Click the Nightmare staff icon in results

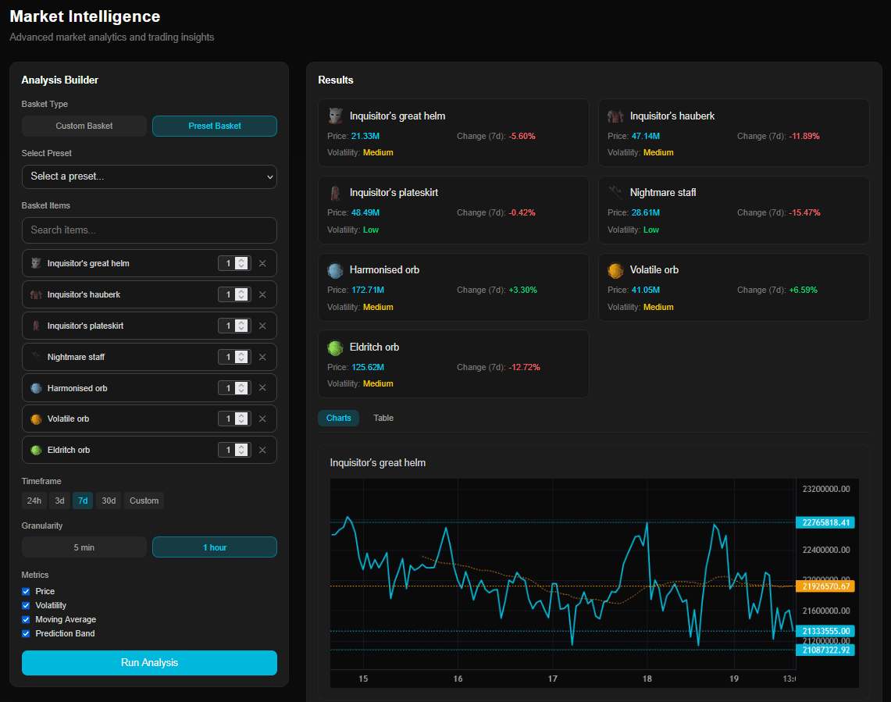pos(615,192)
